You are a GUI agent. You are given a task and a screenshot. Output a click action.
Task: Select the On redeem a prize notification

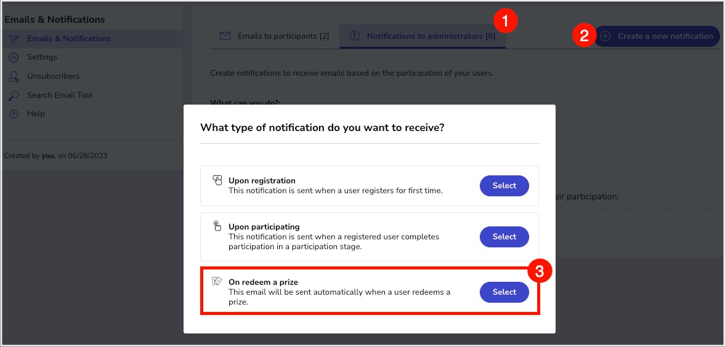click(x=504, y=292)
